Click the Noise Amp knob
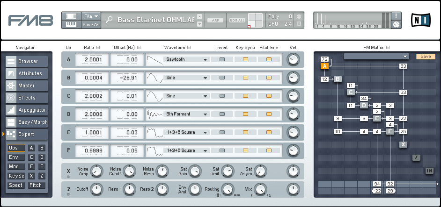The width and height of the screenshot is (441, 207). point(96,171)
